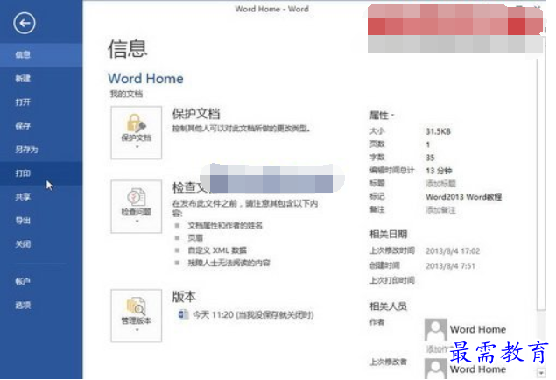Viewport: 556px width, 380px height.
Task: Click the 管理版本 manage versions button
Action: [x=137, y=315]
